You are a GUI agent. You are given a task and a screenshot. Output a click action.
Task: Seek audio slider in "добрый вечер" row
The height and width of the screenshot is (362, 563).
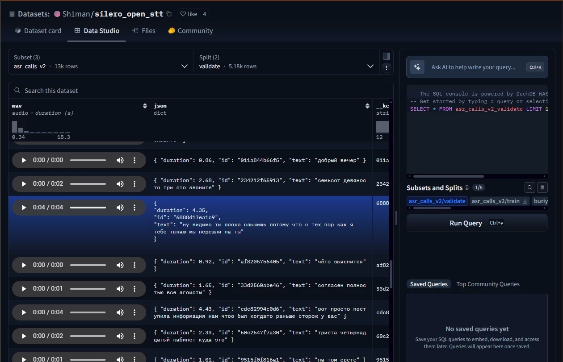[x=88, y=160]
